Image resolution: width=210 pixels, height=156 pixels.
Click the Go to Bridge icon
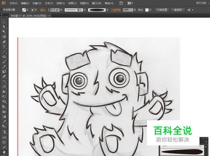click(x=121, y=3)
